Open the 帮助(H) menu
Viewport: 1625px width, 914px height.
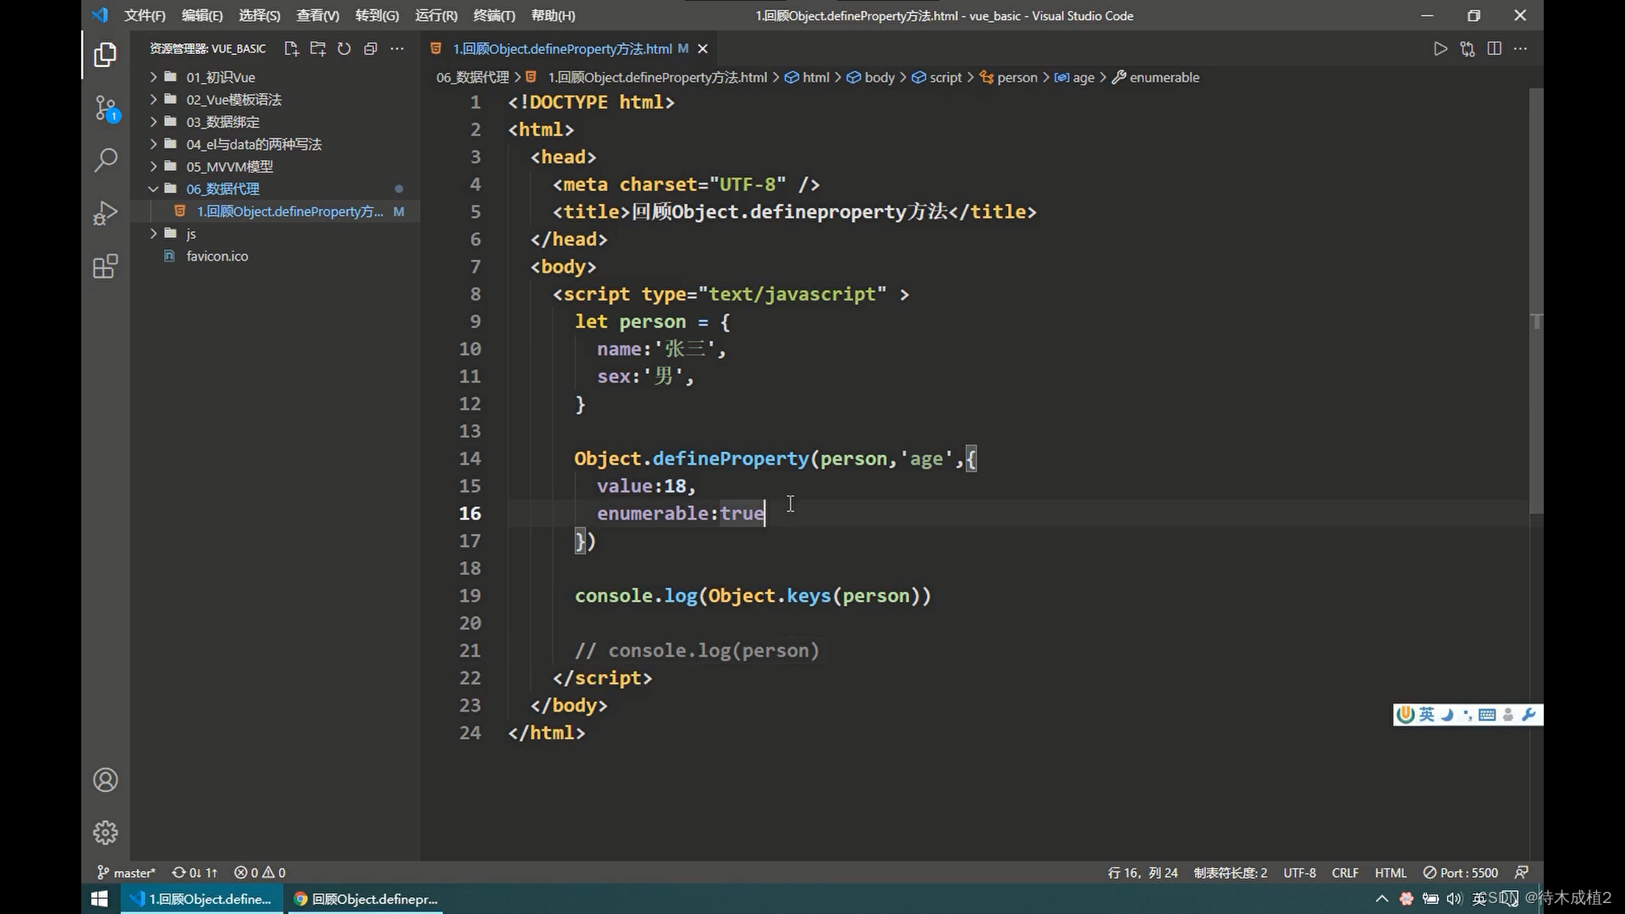coord(553,15)
